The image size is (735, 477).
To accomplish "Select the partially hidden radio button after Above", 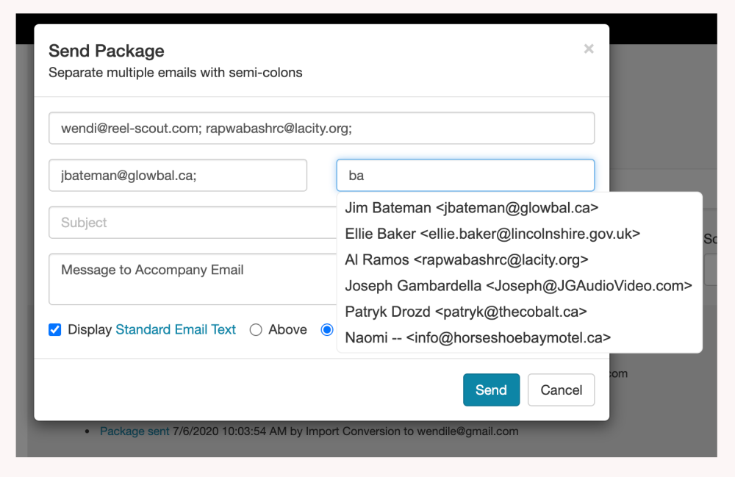I will pos(327,330).
